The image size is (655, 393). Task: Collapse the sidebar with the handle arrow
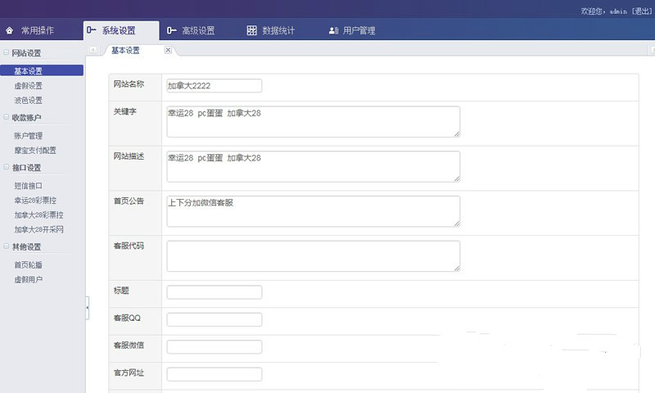88,308
